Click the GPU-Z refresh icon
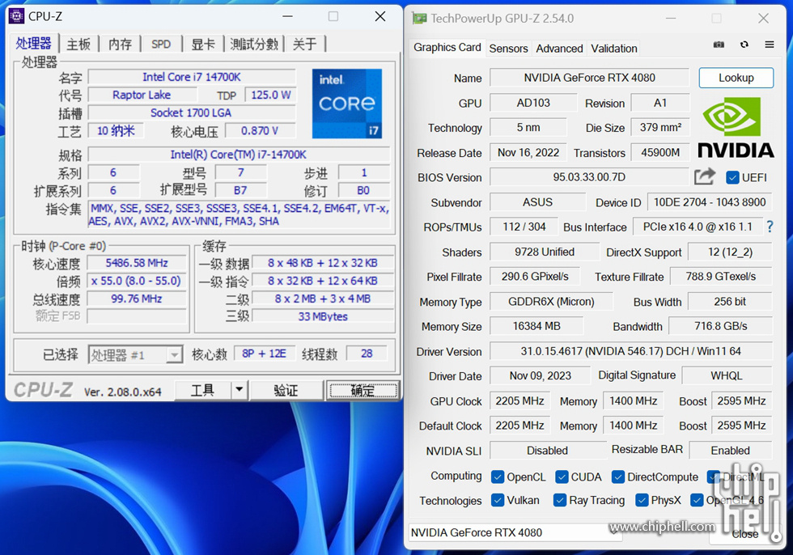This screenshot has width=793, height=555. click(744, 44)
